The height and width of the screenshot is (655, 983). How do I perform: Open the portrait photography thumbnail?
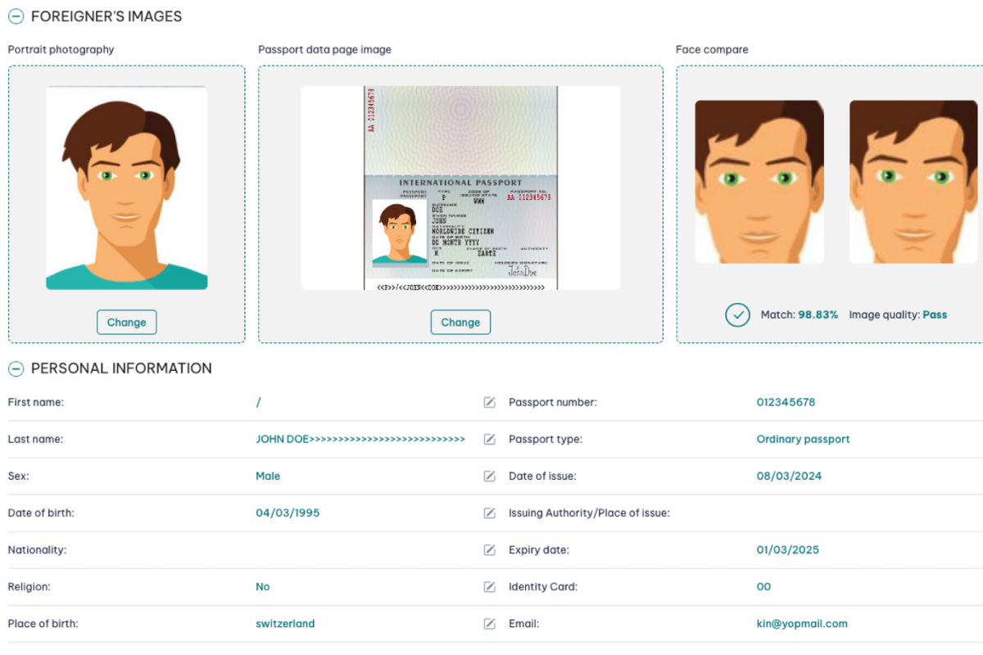127,187
